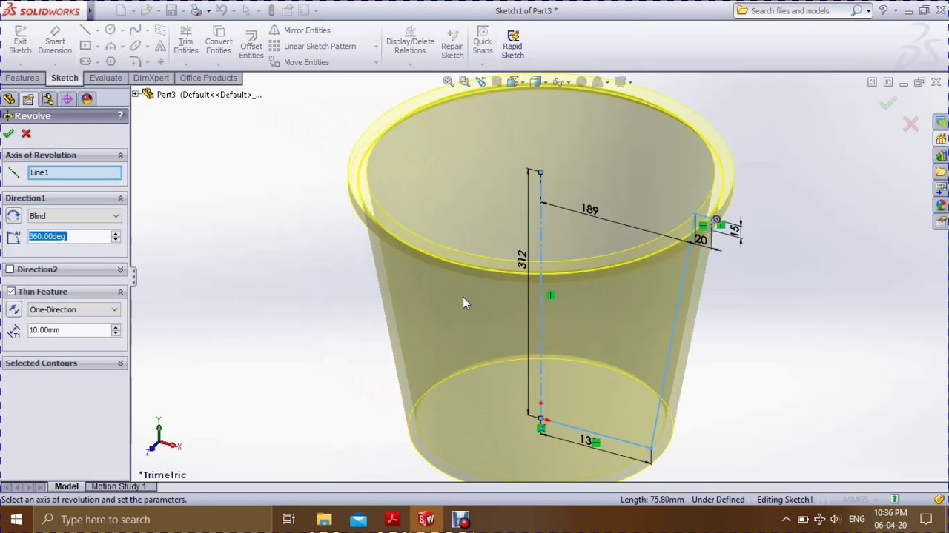Screen dimensions: 949x533
Task: Click the Save icon in title toolbar
Action: tap(171, 10)
